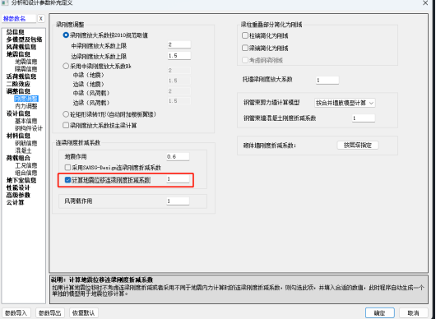Open 地下室信息 tree item

21,180
